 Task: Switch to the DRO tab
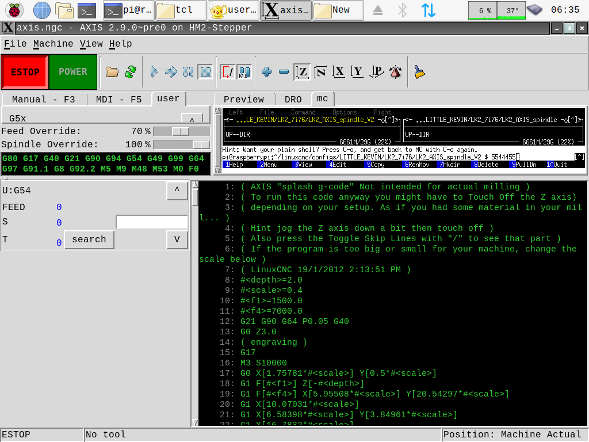(x=293, y=100)
